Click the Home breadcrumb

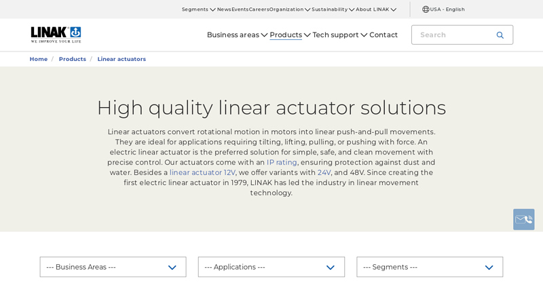[39, 59]
